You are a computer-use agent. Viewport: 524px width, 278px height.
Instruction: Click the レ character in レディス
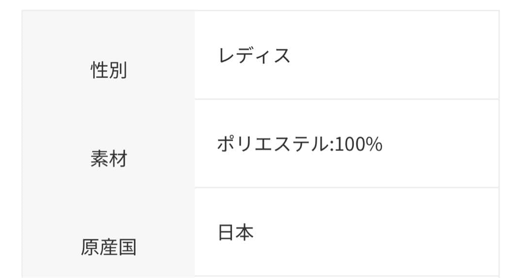(227, 56)
